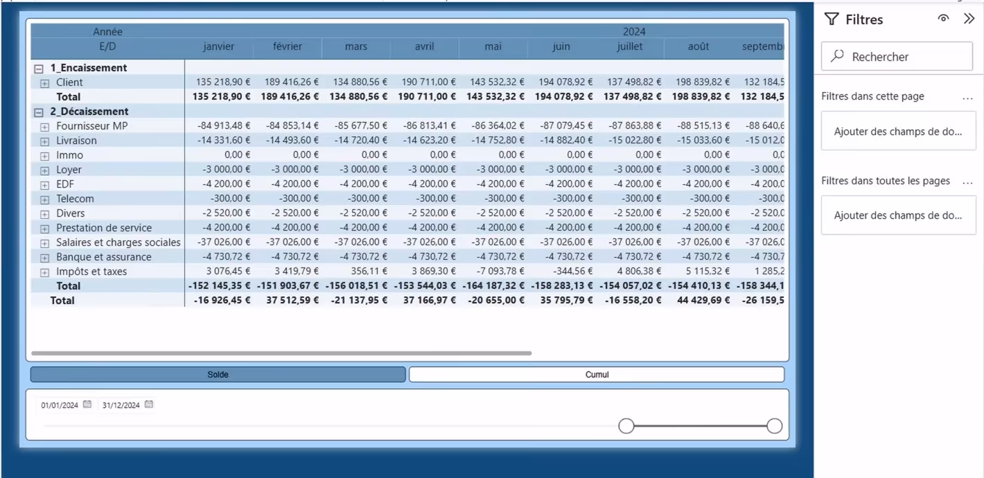984x478 pixels.
Task: Open more options for Filtres dans cette page
Action: click(967, 97)
